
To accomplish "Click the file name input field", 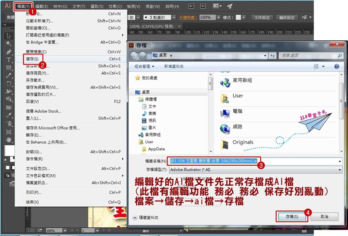I will coord(255,161).
